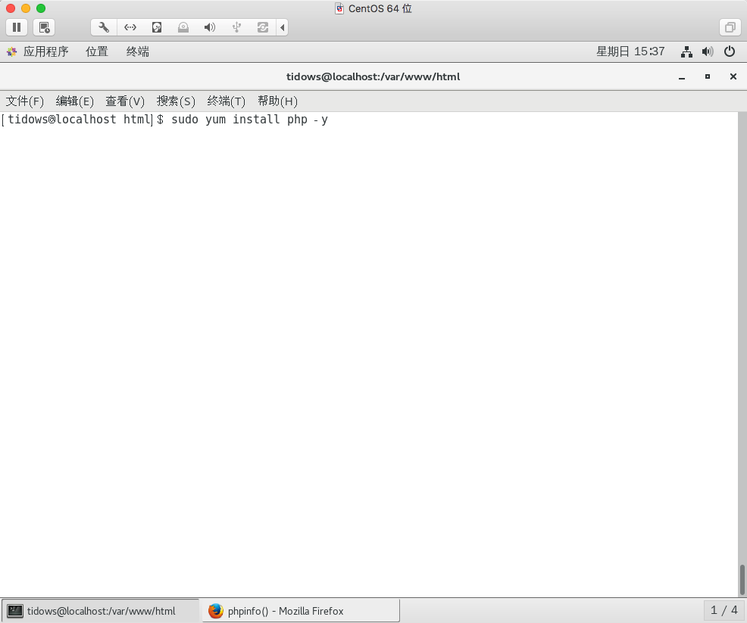The image size is (747, 623).
Task: Click the CentOS 64 位 title document icon
Action: tap(339, 8)
